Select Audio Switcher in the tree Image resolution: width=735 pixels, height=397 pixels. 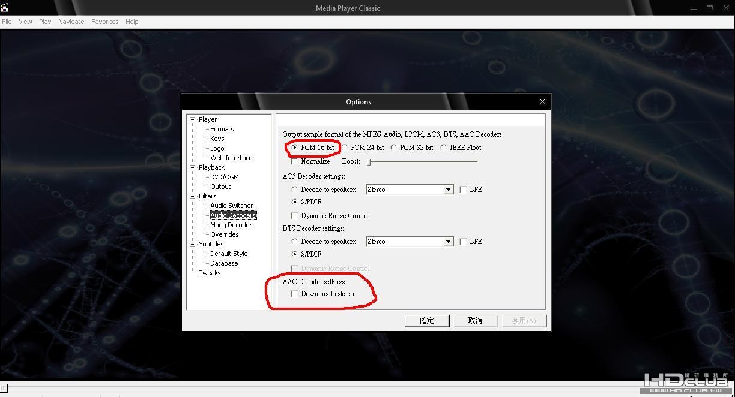(x=231, y=206)
